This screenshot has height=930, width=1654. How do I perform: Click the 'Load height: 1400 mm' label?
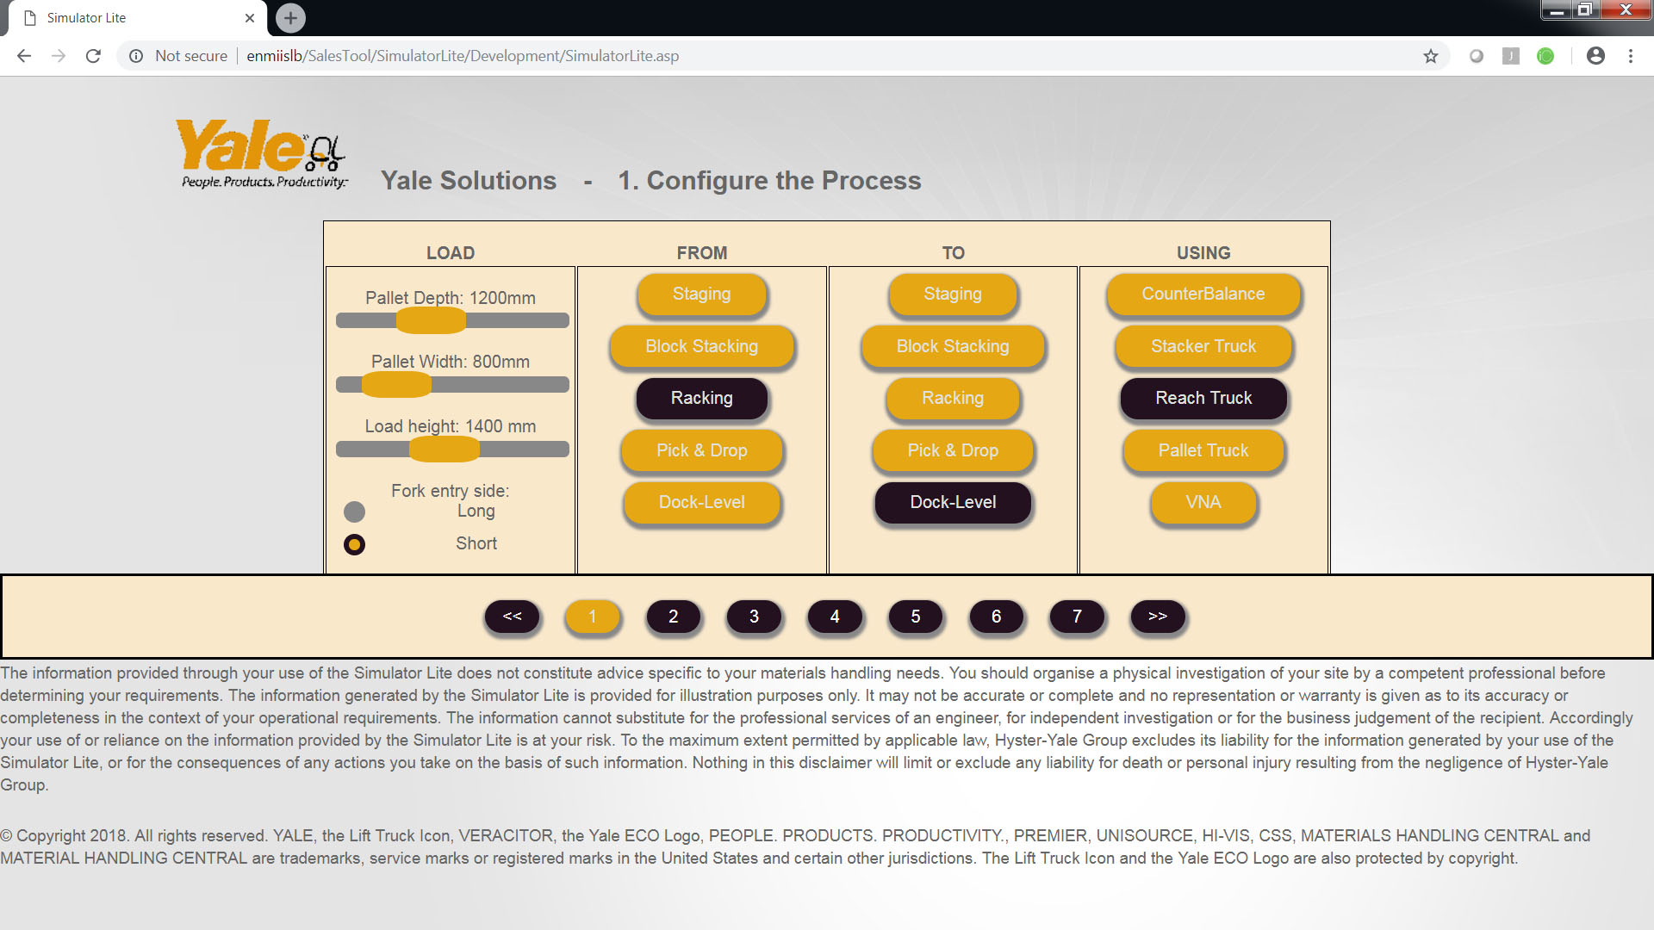click(451, 426)
